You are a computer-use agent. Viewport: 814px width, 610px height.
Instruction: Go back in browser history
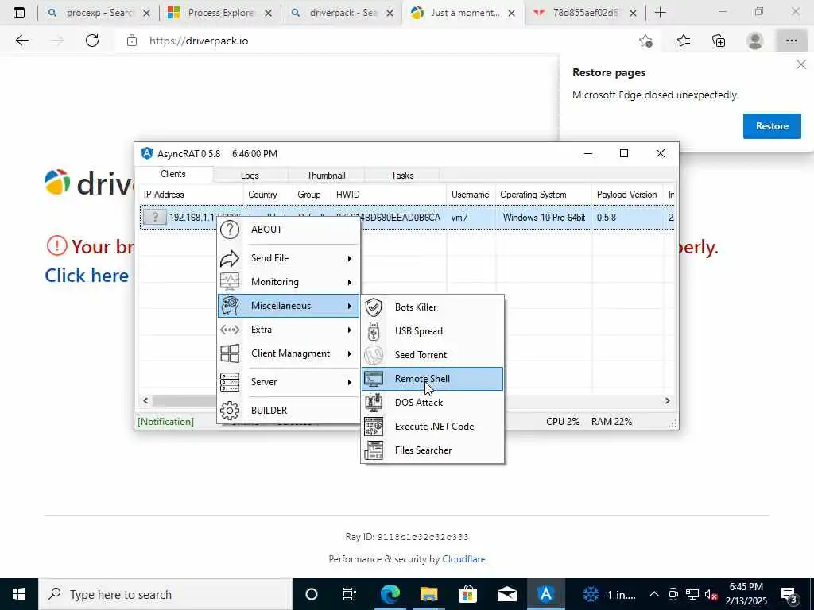pyautogui.click(x=21, y=41)
